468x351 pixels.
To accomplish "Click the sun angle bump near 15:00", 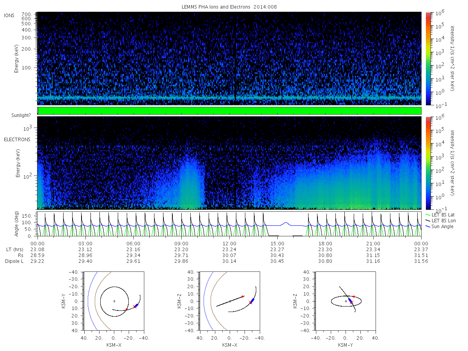I will pos(286,223).
